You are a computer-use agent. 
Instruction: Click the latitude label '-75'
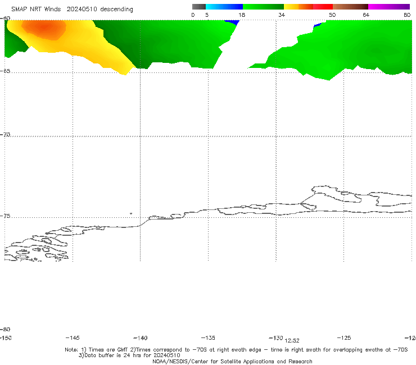click(x=5, y=216)
